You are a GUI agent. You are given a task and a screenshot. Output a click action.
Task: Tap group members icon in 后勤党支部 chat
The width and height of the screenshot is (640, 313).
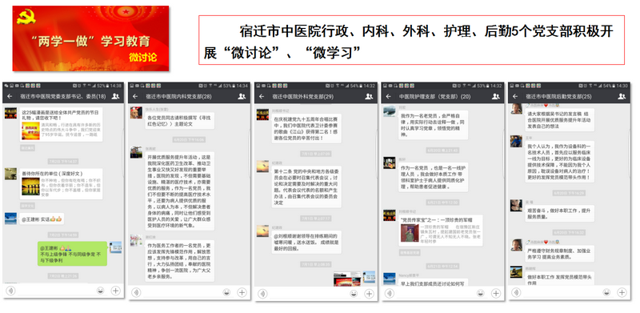click(622, 96)
